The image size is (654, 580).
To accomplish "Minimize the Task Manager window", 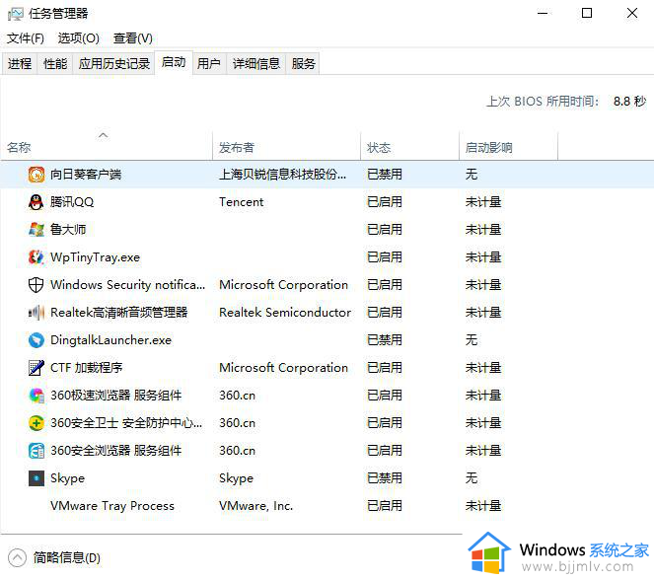I will [543, 14].
